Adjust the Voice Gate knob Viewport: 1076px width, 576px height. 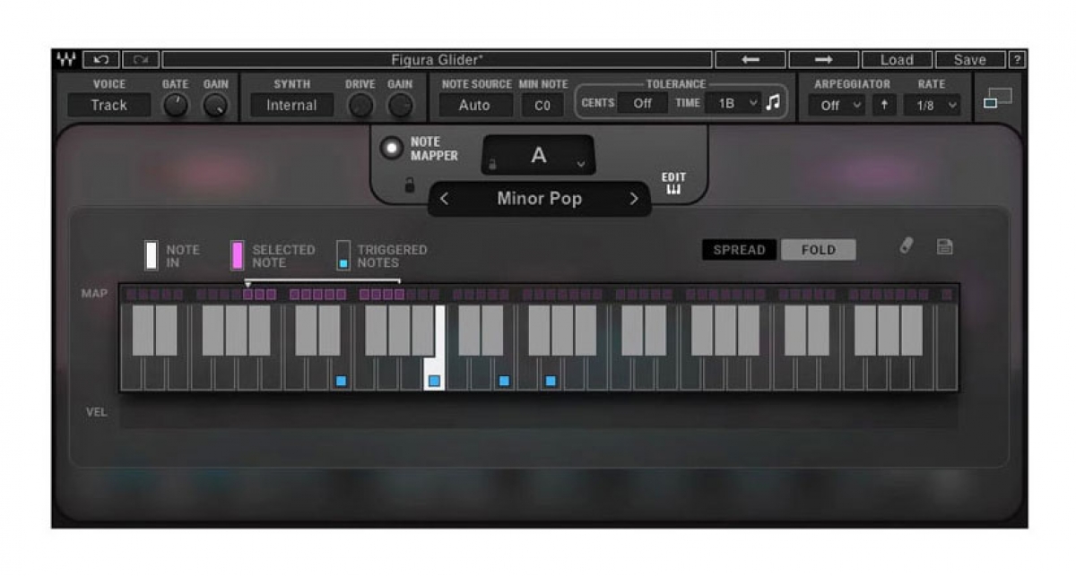tap(176, 106)
